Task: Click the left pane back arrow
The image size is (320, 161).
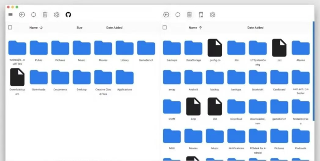Action: (x=22, y=15)
